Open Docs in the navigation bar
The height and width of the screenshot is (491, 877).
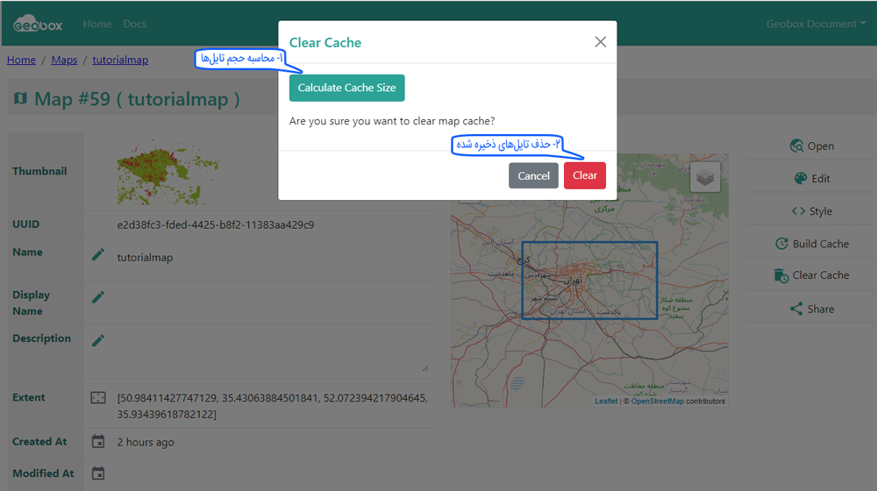coord(135,24)
